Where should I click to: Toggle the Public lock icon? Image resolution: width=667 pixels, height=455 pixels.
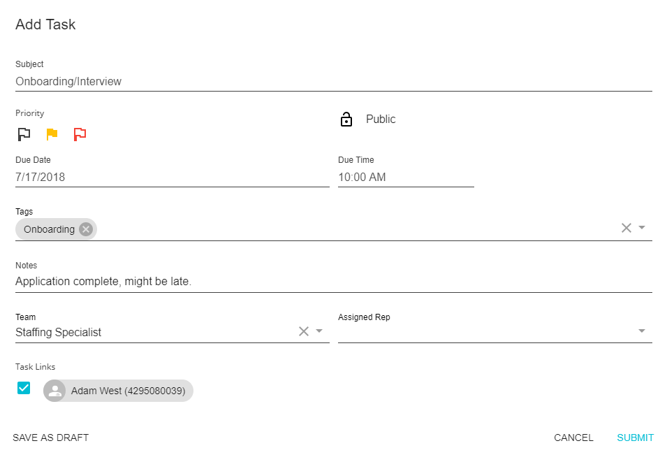pos(346,120)
